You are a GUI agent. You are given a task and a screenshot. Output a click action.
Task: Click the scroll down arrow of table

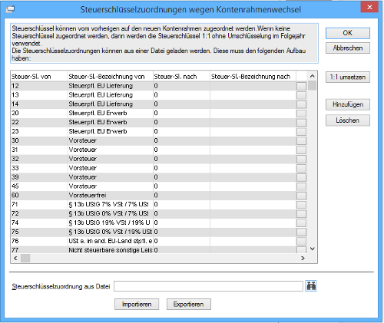312,249
